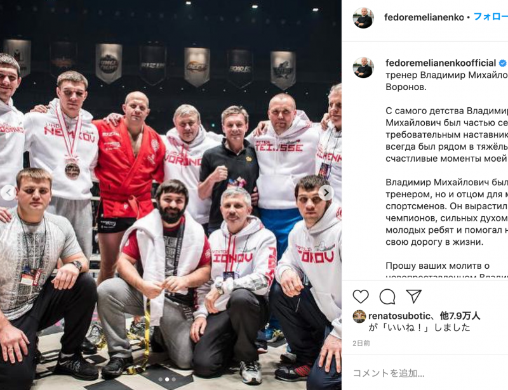Click the group photo of the team
508x390 pixels.
pos(171,195)
